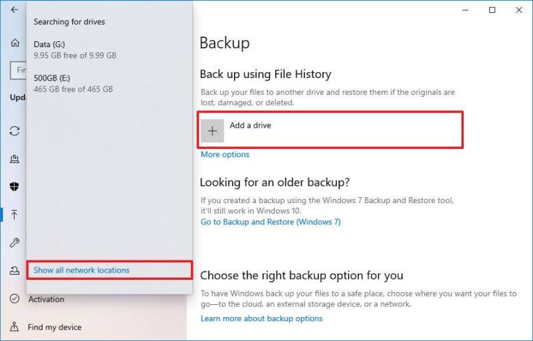Open the Activation settings page
The width and height of the screenshot is (533, 341).
46,299
